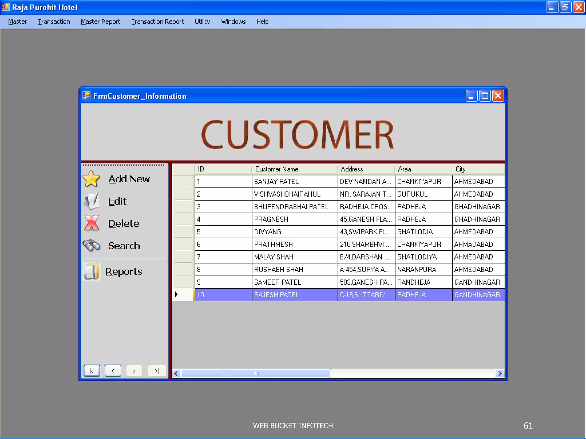586x439 pixels.
Task: Select the BHUPENDRABHAI PATEL cell
Action: [295, 207]
